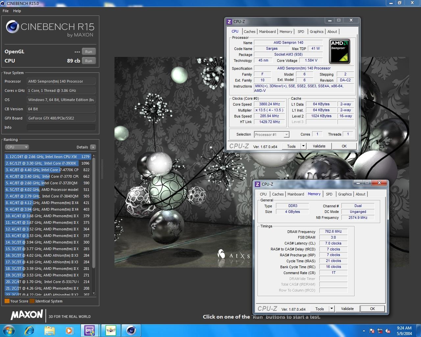Open Processor #1 selection dropdown

coord(271,135)
